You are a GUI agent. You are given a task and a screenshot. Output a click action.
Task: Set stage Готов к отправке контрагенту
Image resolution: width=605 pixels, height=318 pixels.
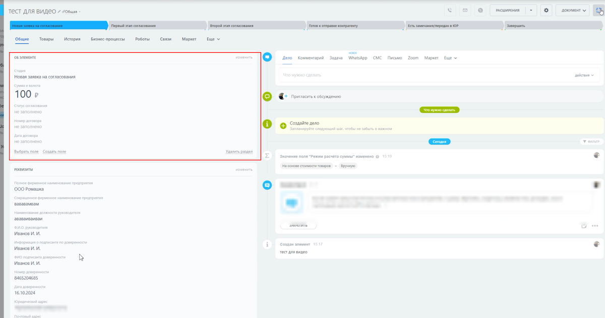pyautogui.click(x=355, y=26)
